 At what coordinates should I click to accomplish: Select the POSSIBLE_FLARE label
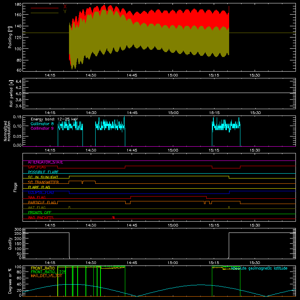[x=43, y=172]
